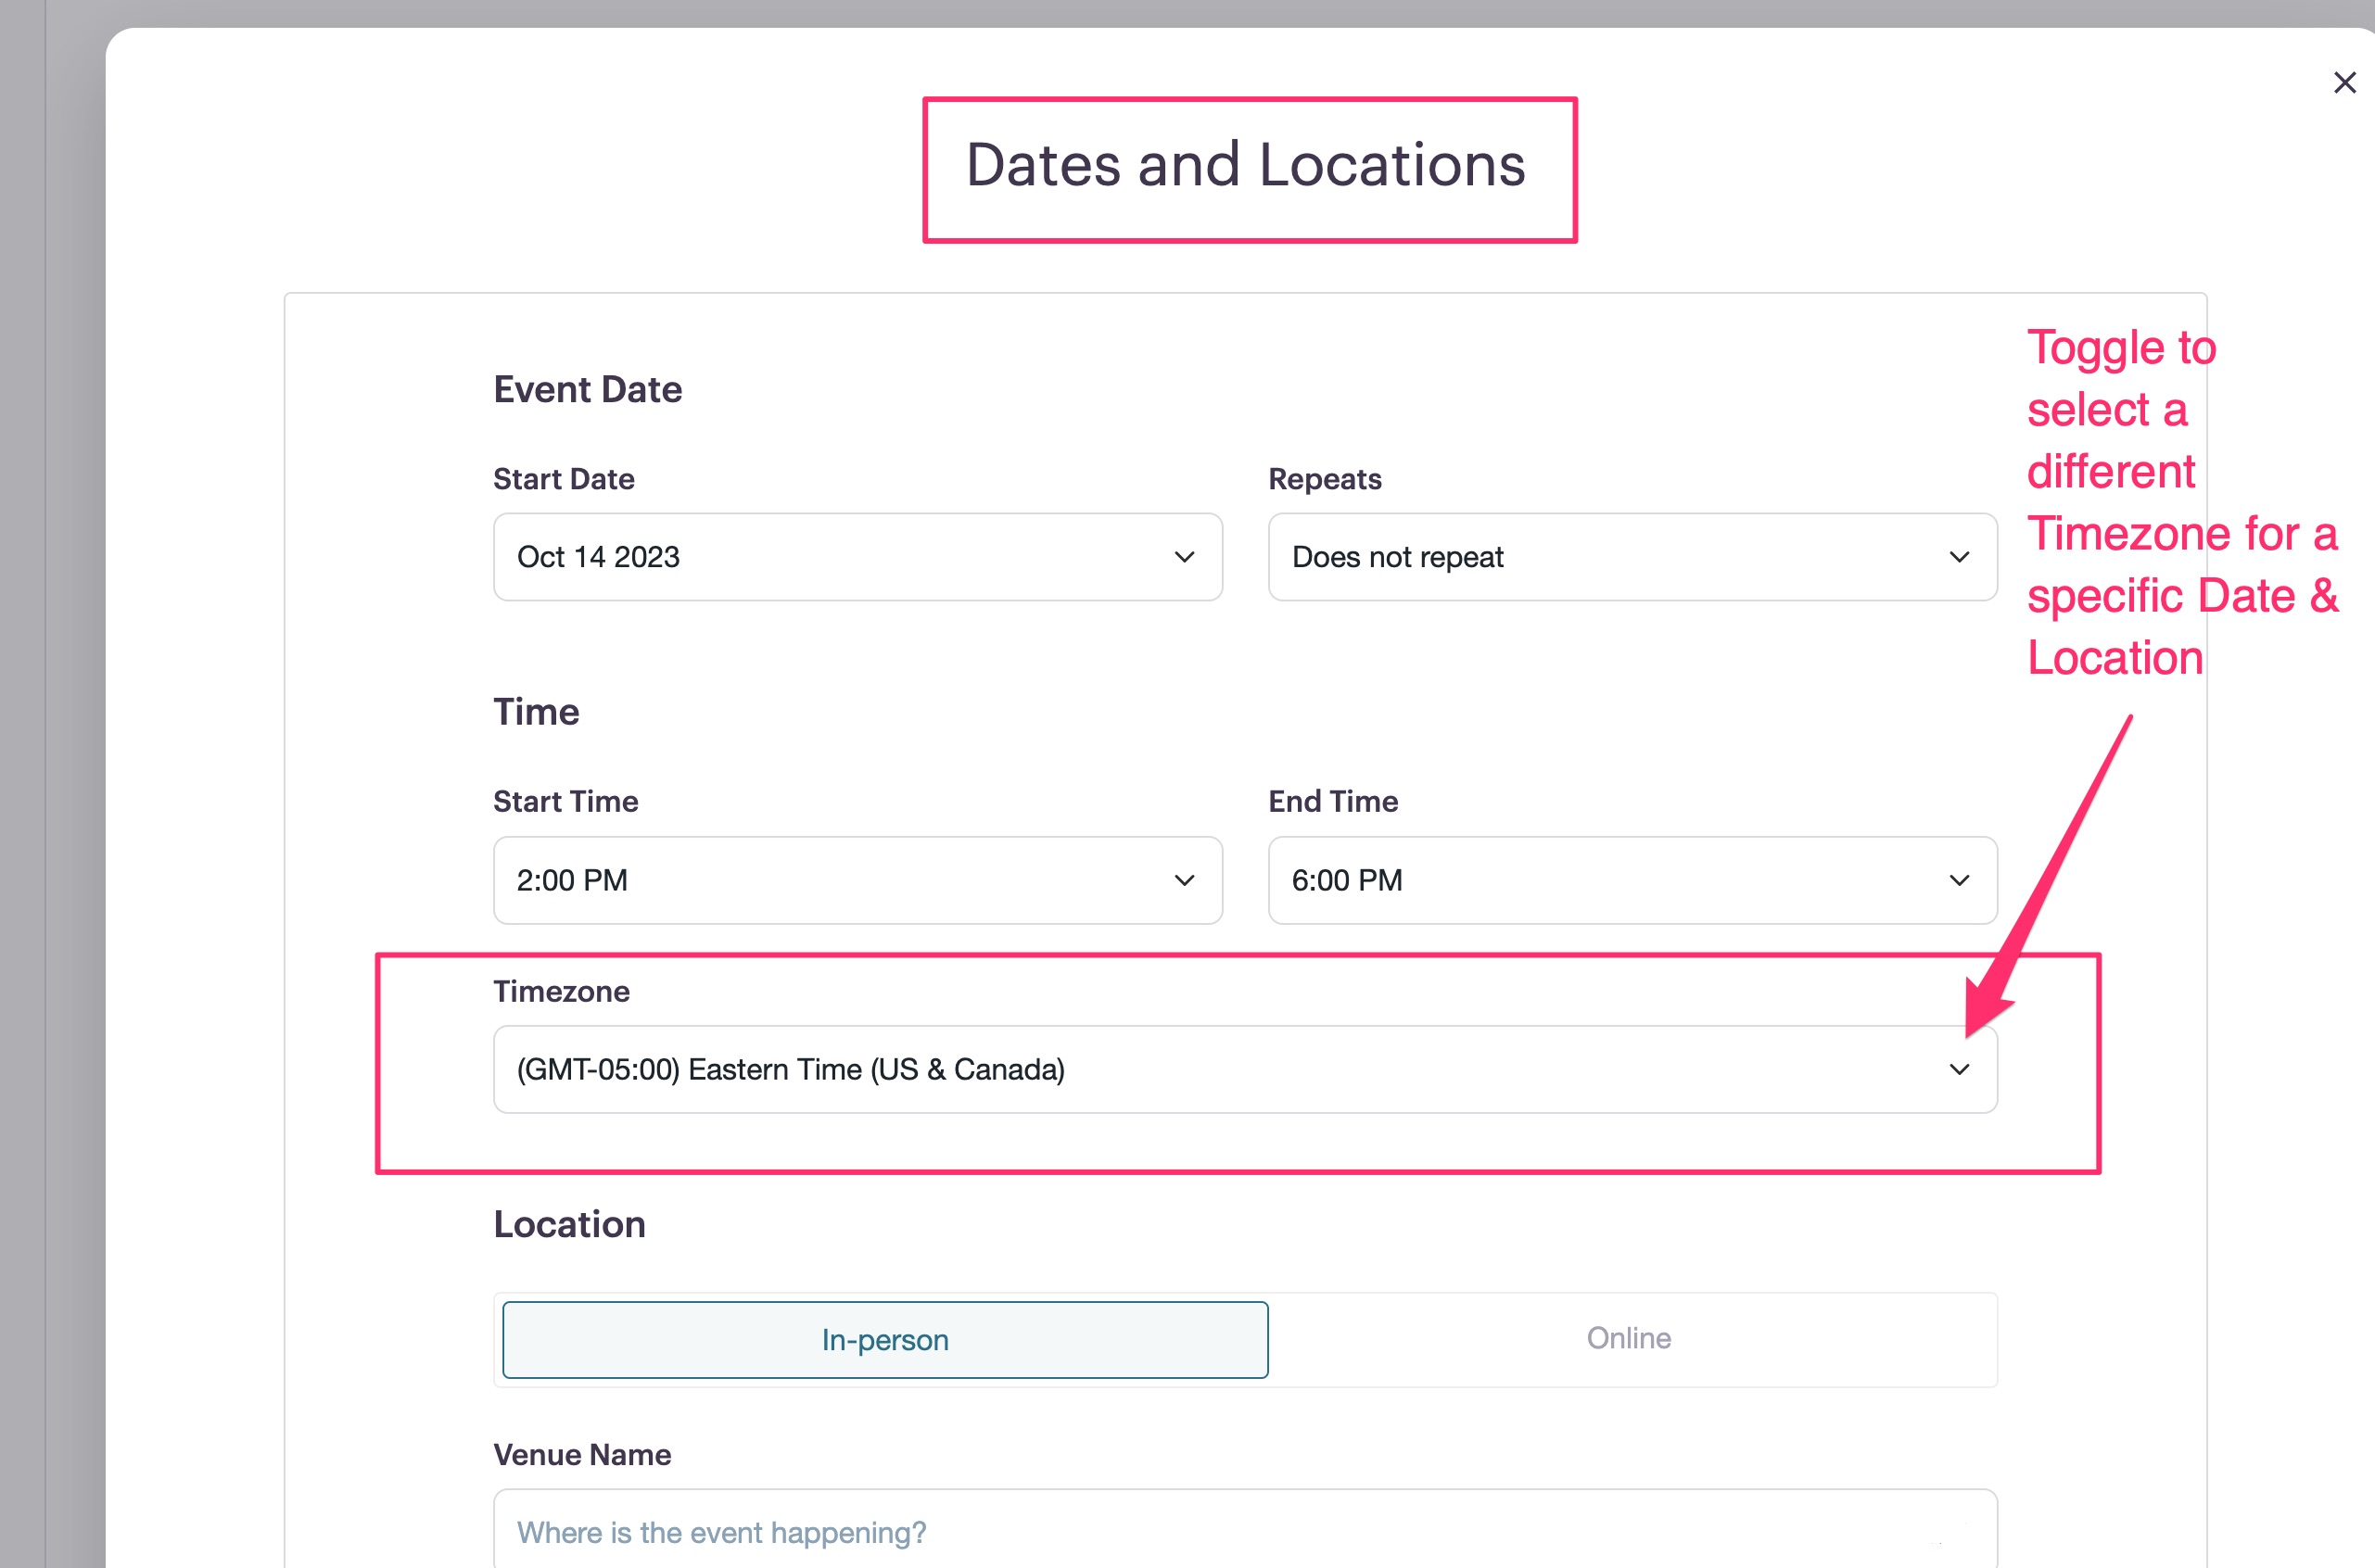The height and width of the screenshot is (1568, 2375).
Task: Click the 'Timezone' field label
Action: point(561,991)
